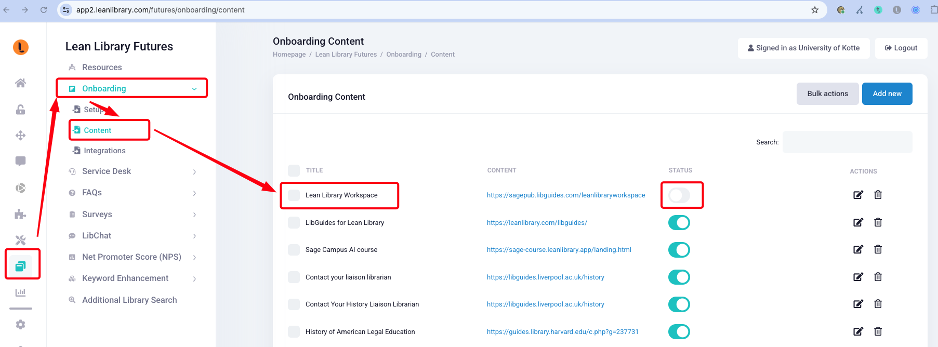Open the puzzle piece icon in rail
Image resolution: width=938 pixels, height=347 pixels.
[x=20, y=214]
